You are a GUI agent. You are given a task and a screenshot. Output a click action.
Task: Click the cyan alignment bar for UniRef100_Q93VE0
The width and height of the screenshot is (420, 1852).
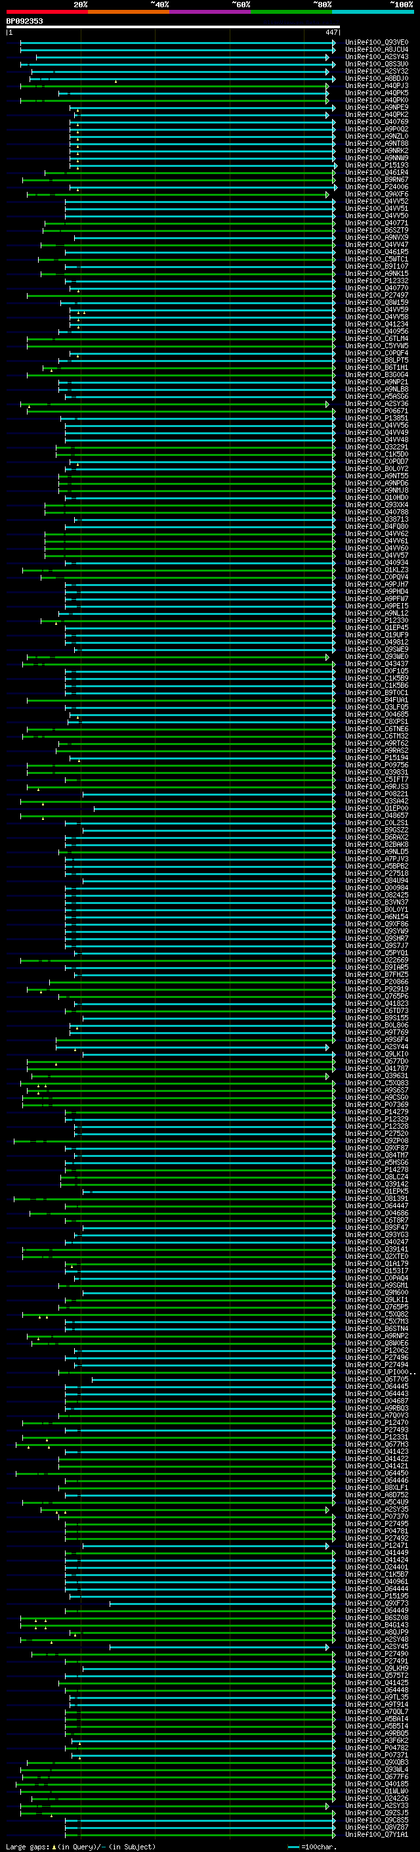pos(178,43)
